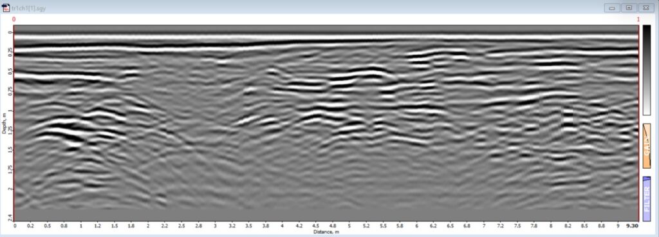The height and width of the screenshot is (237, 659).
Task: Select the red end marker labeled 1
Action: point(638,19)
